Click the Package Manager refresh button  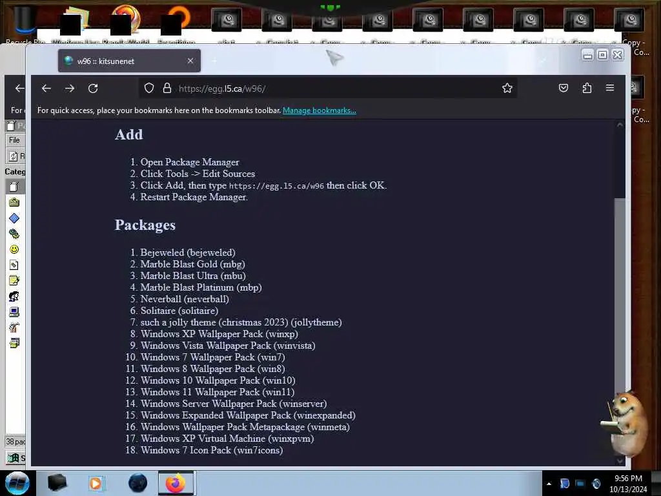[16, 156]
